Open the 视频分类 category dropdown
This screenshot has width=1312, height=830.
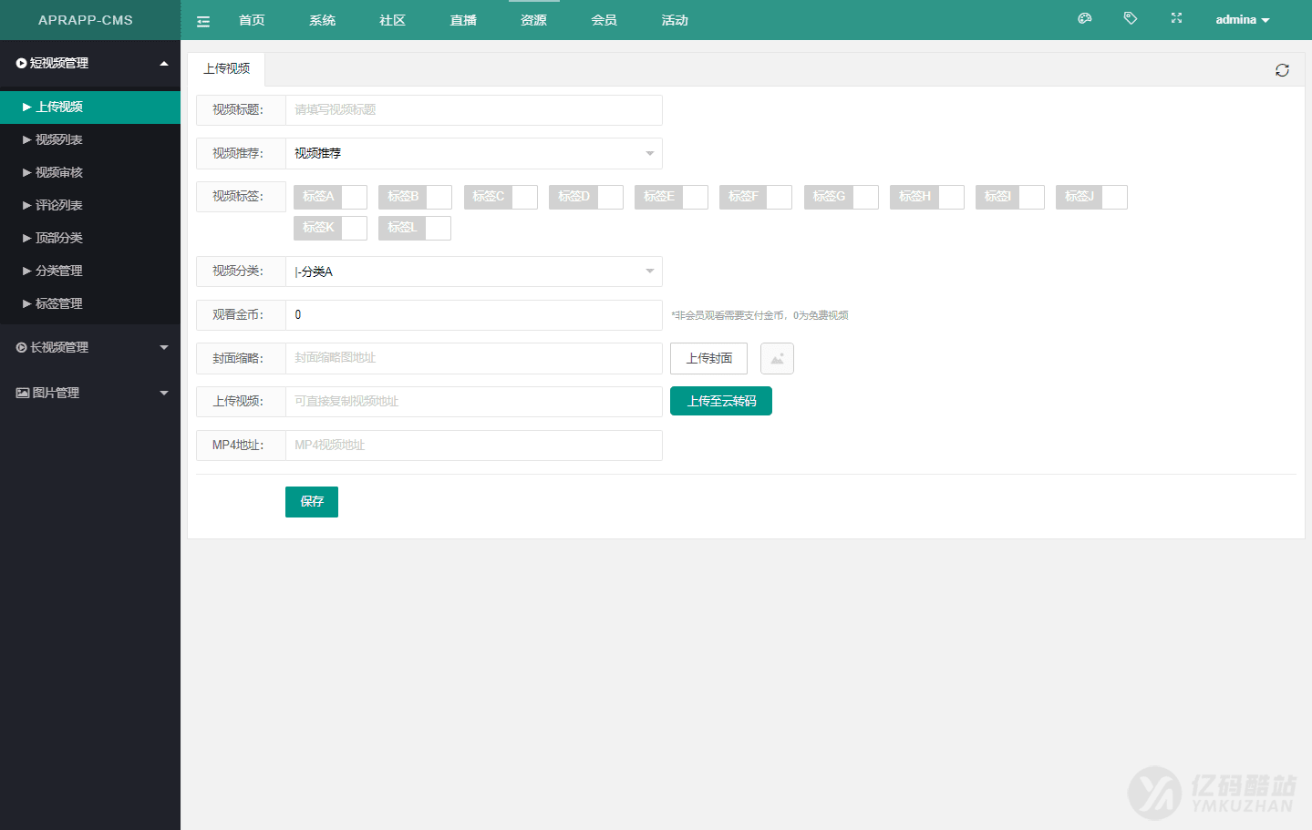click(473, 272)
